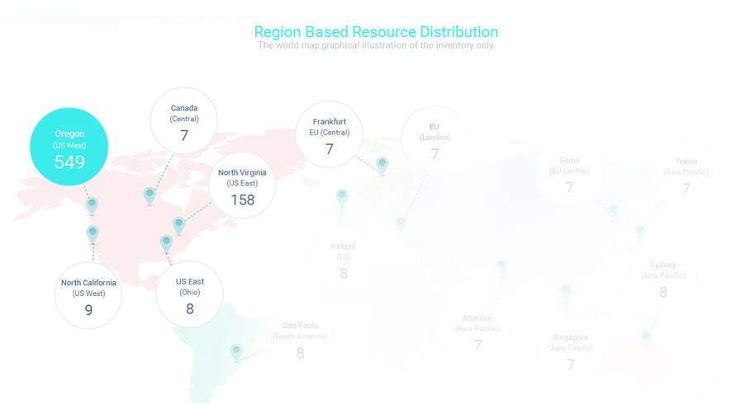Select the Oregon (US West) 549 bubble
Screen dimensions: 745x404
69,147
